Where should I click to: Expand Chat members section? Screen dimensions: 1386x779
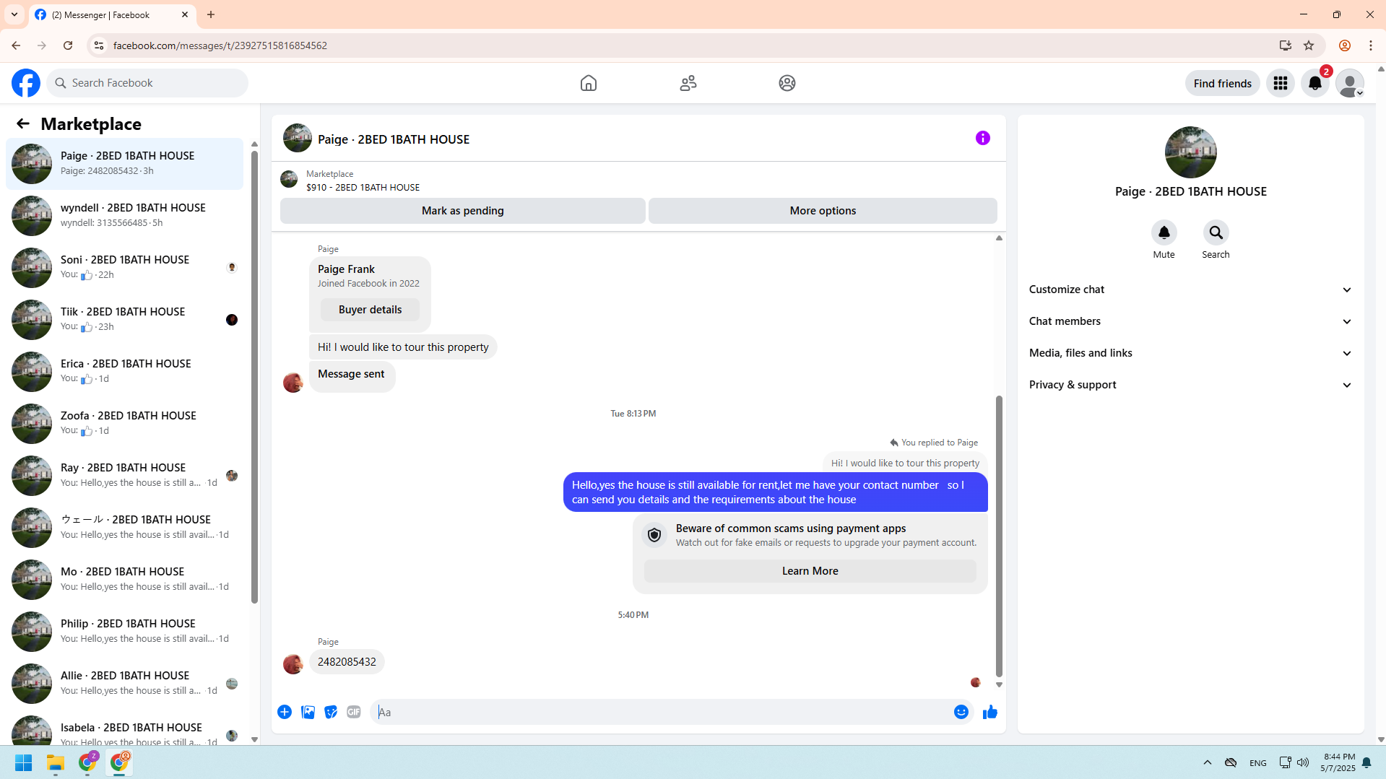point(1190,321)
